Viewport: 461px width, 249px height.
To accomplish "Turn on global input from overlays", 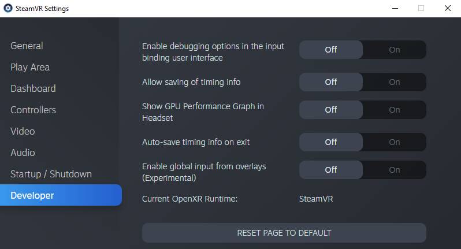I will click(395, 170).
